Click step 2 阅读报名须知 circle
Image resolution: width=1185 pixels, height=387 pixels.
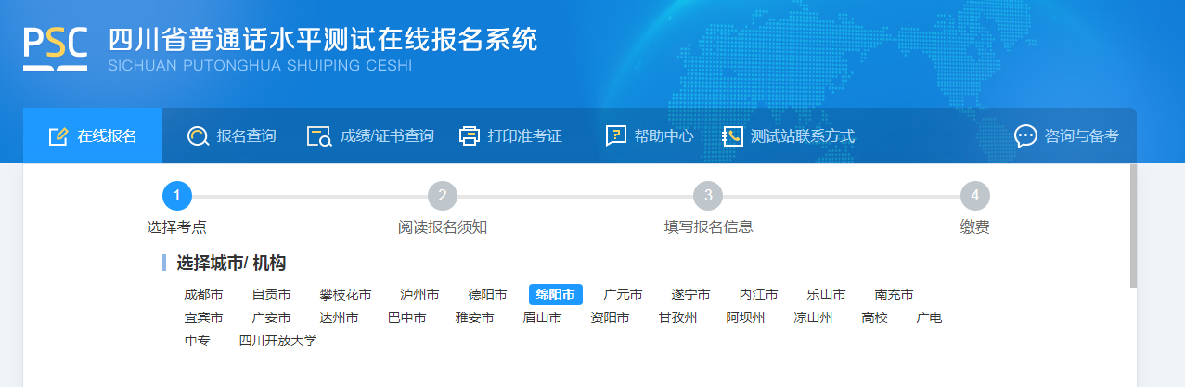[443, 196]
